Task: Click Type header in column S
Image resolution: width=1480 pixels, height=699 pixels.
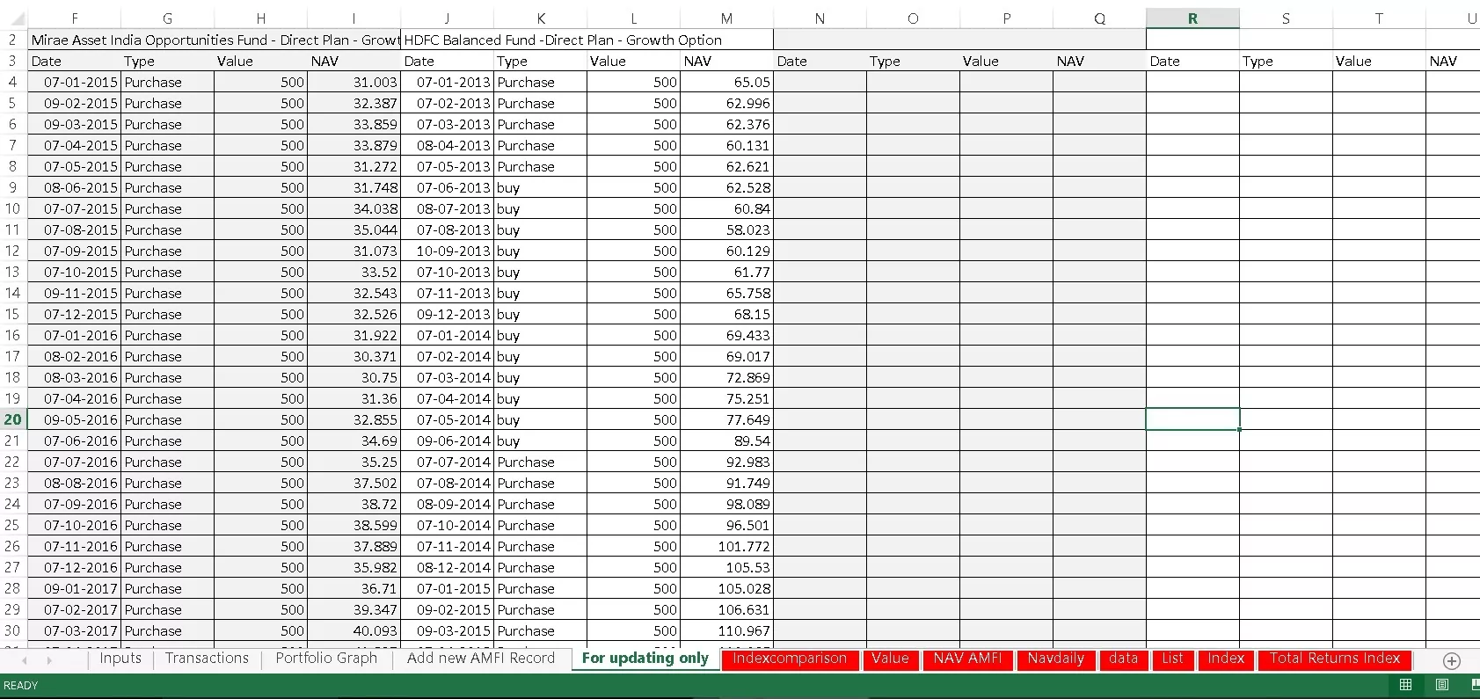Action: (x=1286, y=61)
